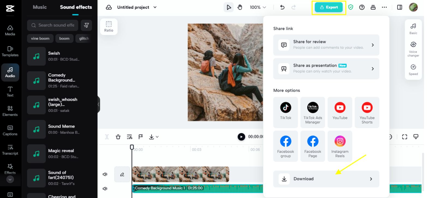Select the video clip on the timeline
This screenshot has height=198, width=427.
(181, 174)
